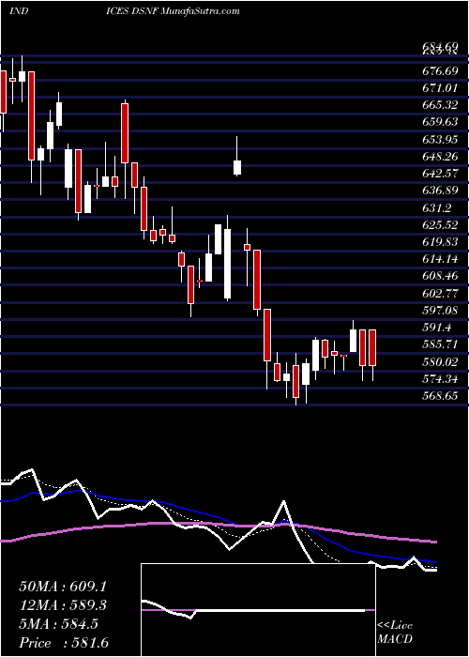This screenshot has height=657, width=469.
Task: Select the 642.57 price level label
Action: 440,174
